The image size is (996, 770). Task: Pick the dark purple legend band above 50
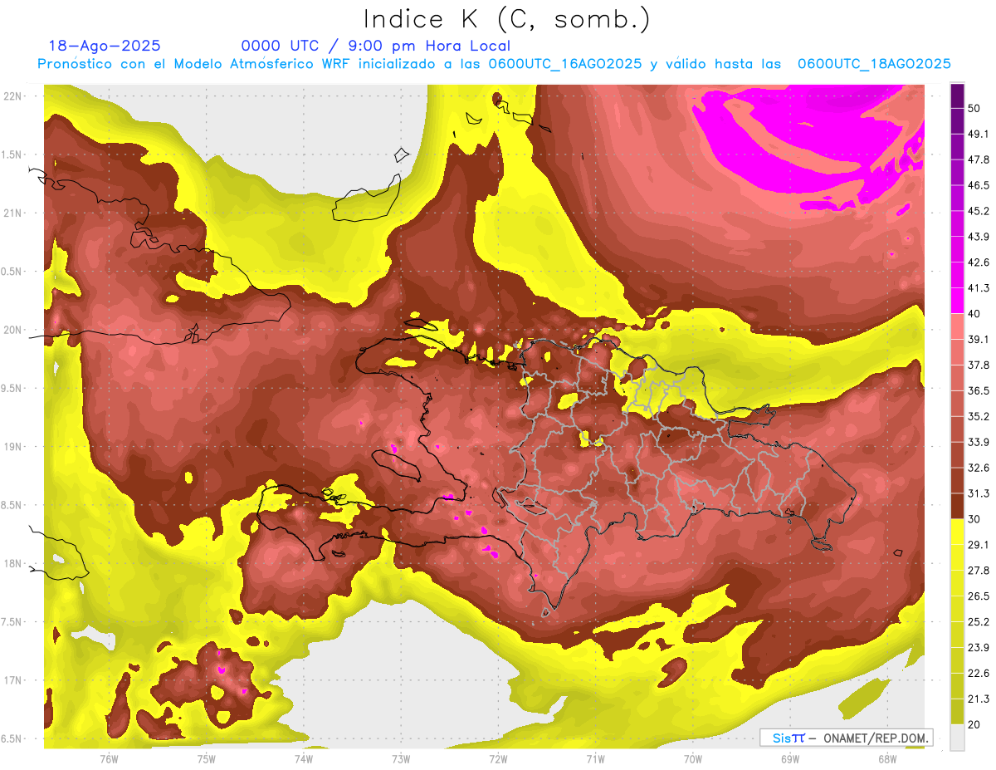(957, 96)
